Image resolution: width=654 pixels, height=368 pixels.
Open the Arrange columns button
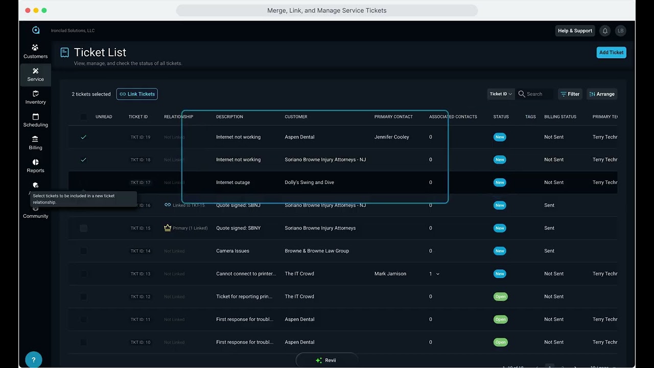[x=602, y=94]
